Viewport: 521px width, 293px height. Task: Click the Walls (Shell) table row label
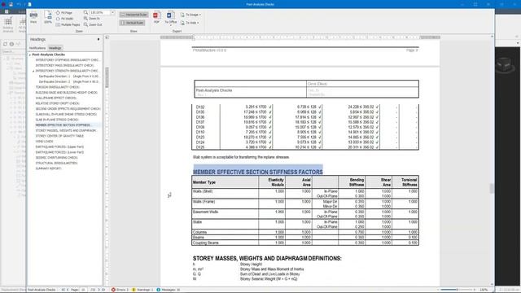point(203,191)
